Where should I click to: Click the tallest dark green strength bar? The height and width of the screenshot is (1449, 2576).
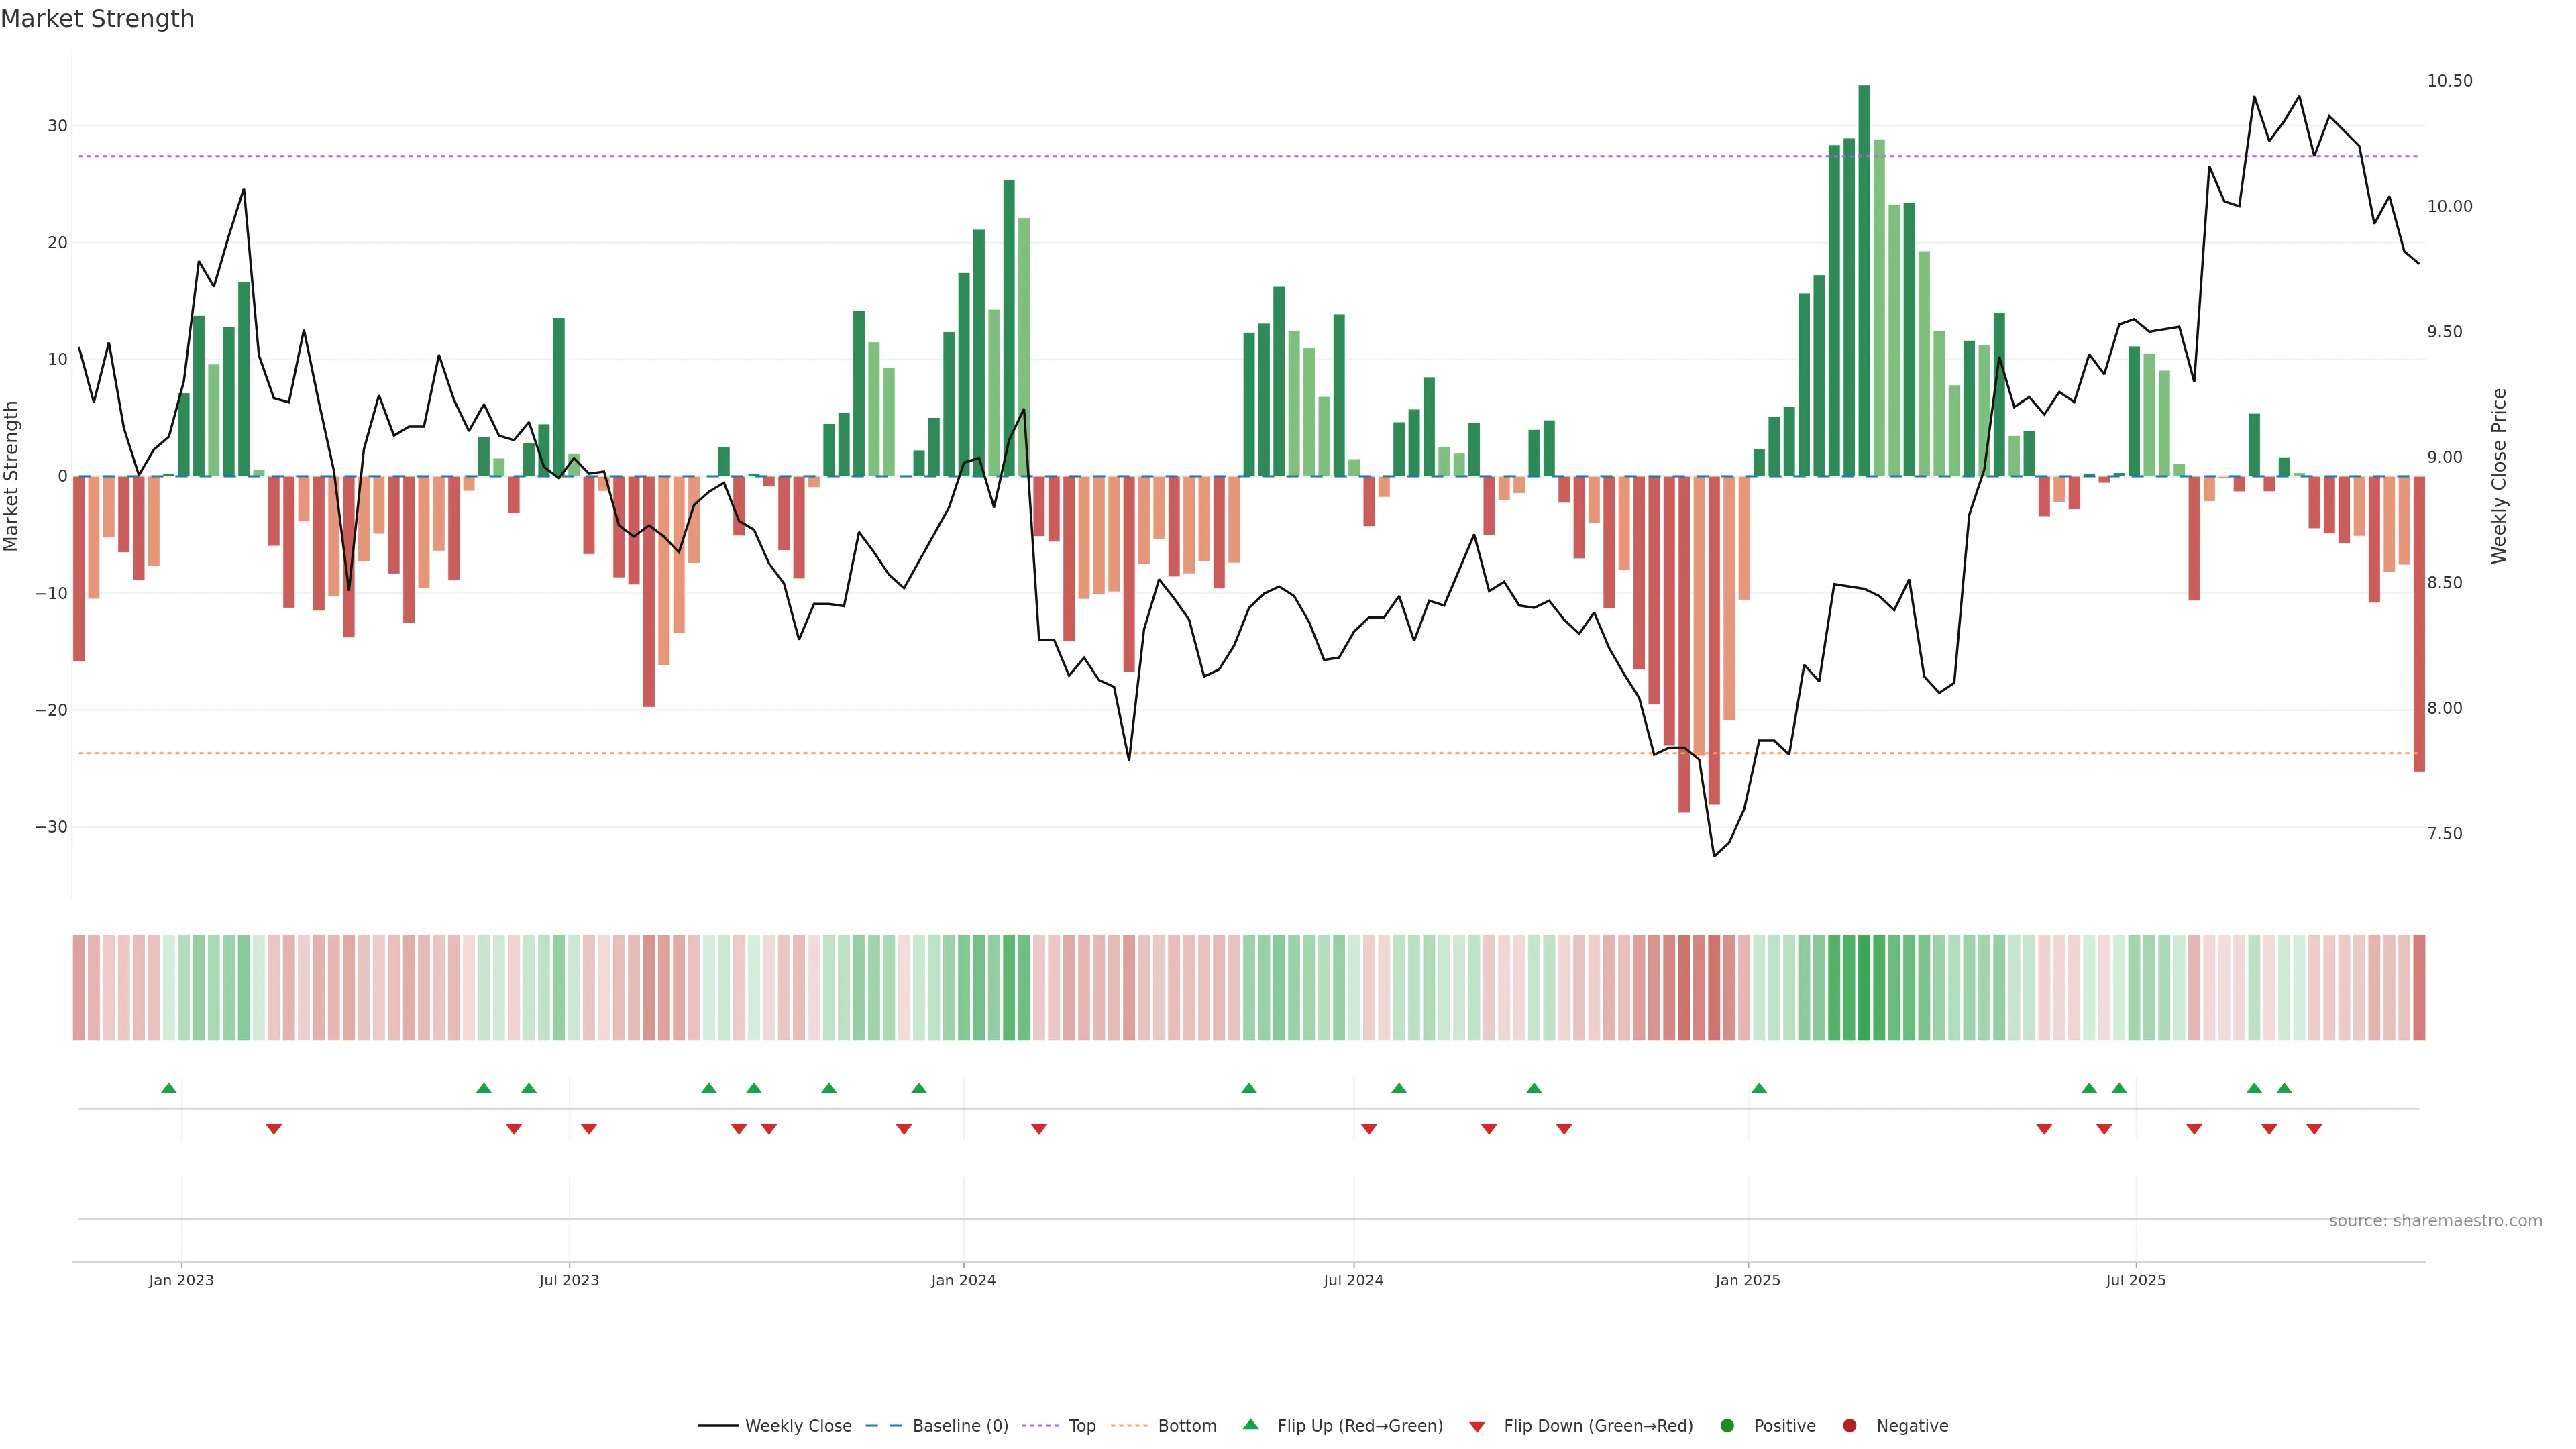(x=1864, y=280)
